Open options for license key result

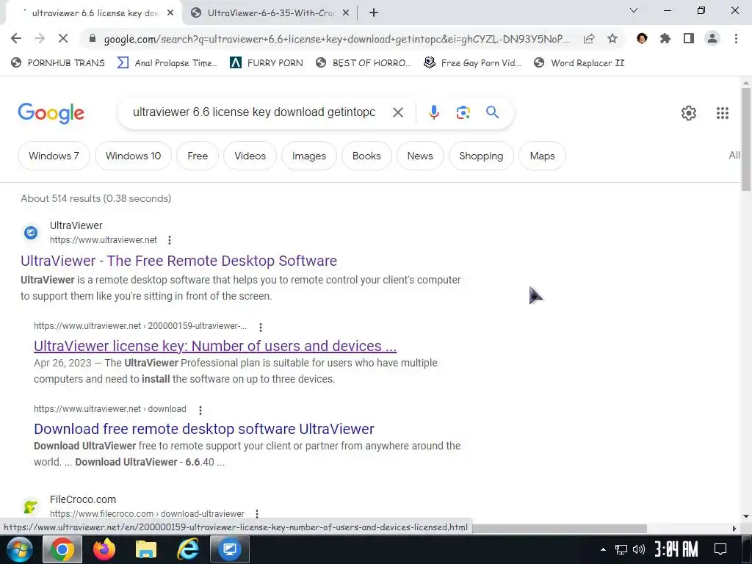[261, 327]
